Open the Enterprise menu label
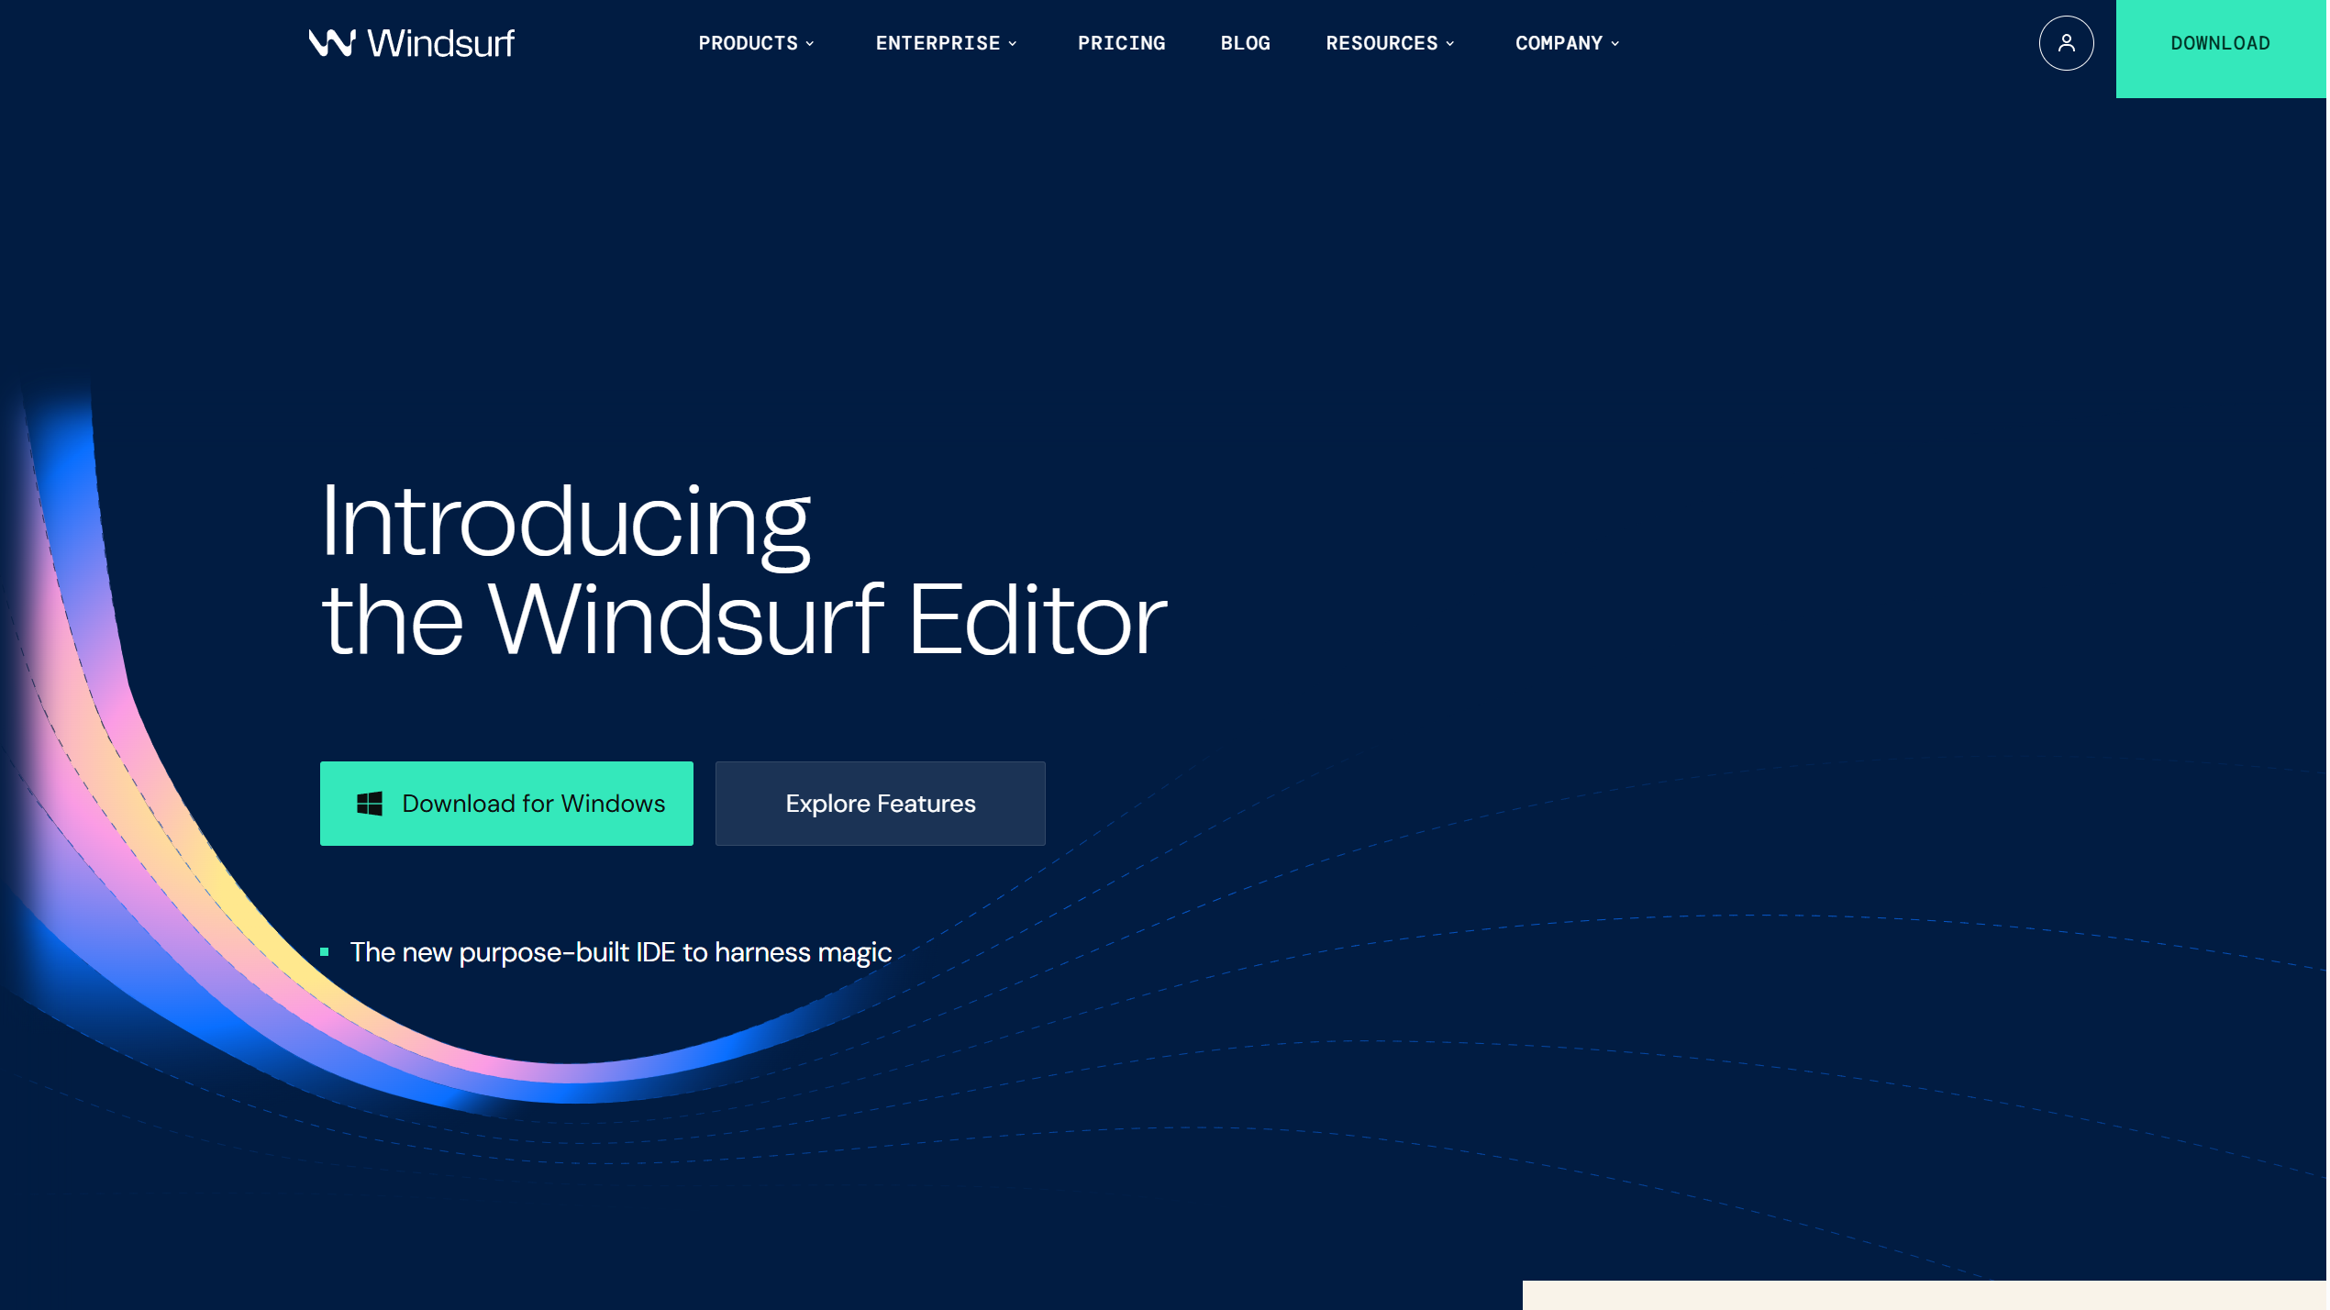 tap(939, 43)
